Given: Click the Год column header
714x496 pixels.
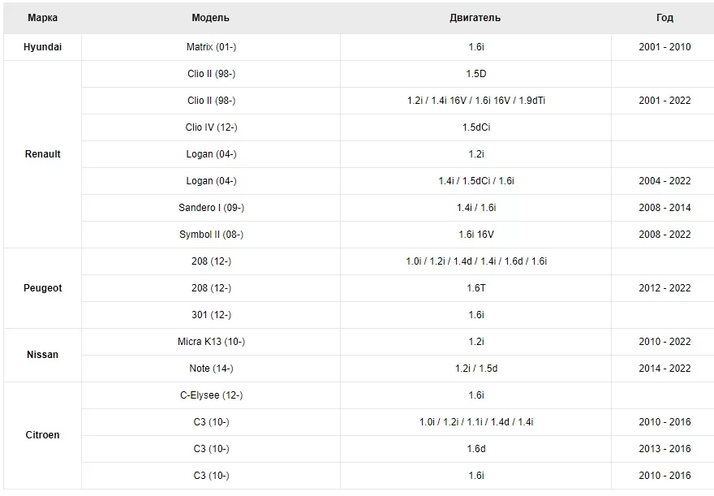Looking at the screenshot, I should [665, 18].
